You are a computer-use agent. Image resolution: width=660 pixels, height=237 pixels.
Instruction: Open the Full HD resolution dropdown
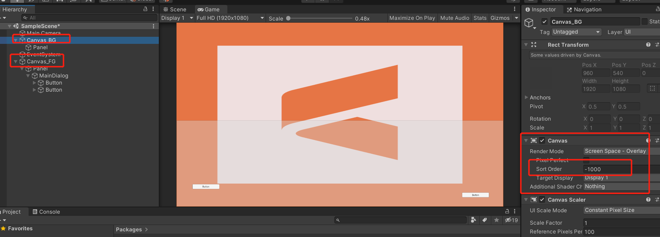[230, 18]
